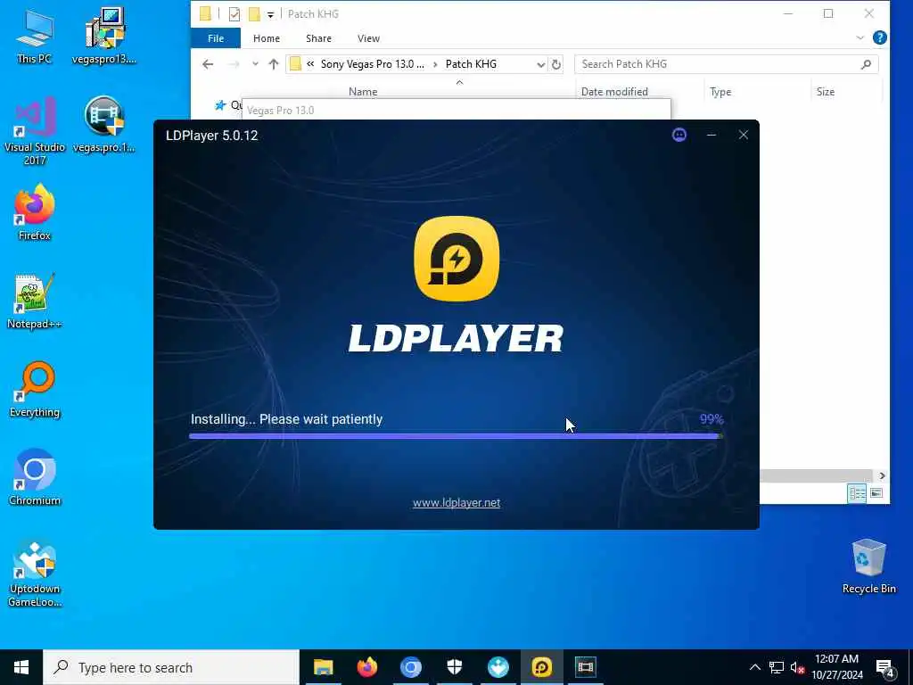
Task: Maximize the Patch KHG Explorer window
Action: 828,13
